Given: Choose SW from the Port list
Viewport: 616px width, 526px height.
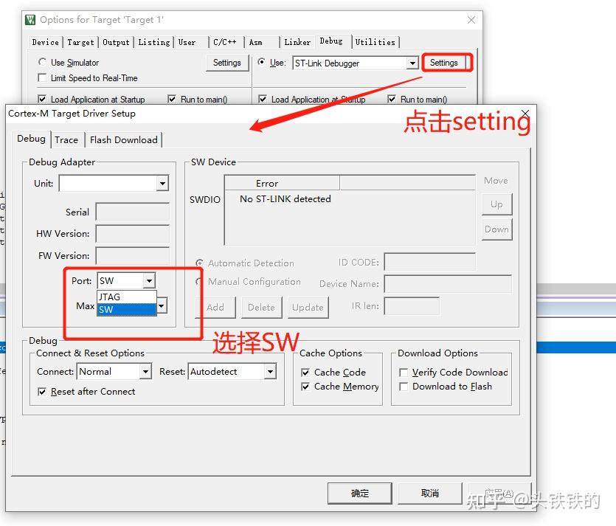Looking at the screenshot, I should pyautogui.click(x=126, y=310).
